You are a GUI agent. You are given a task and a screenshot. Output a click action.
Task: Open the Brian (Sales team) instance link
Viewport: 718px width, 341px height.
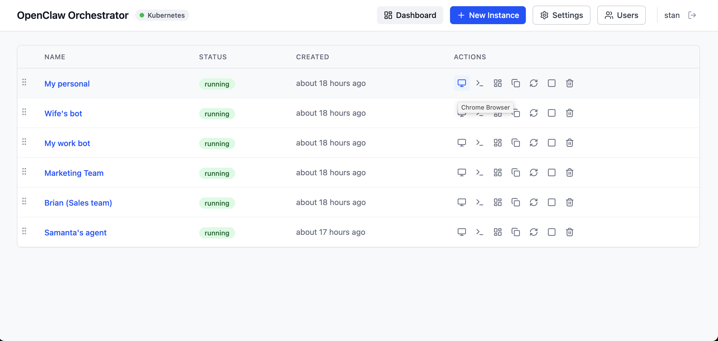78,203
